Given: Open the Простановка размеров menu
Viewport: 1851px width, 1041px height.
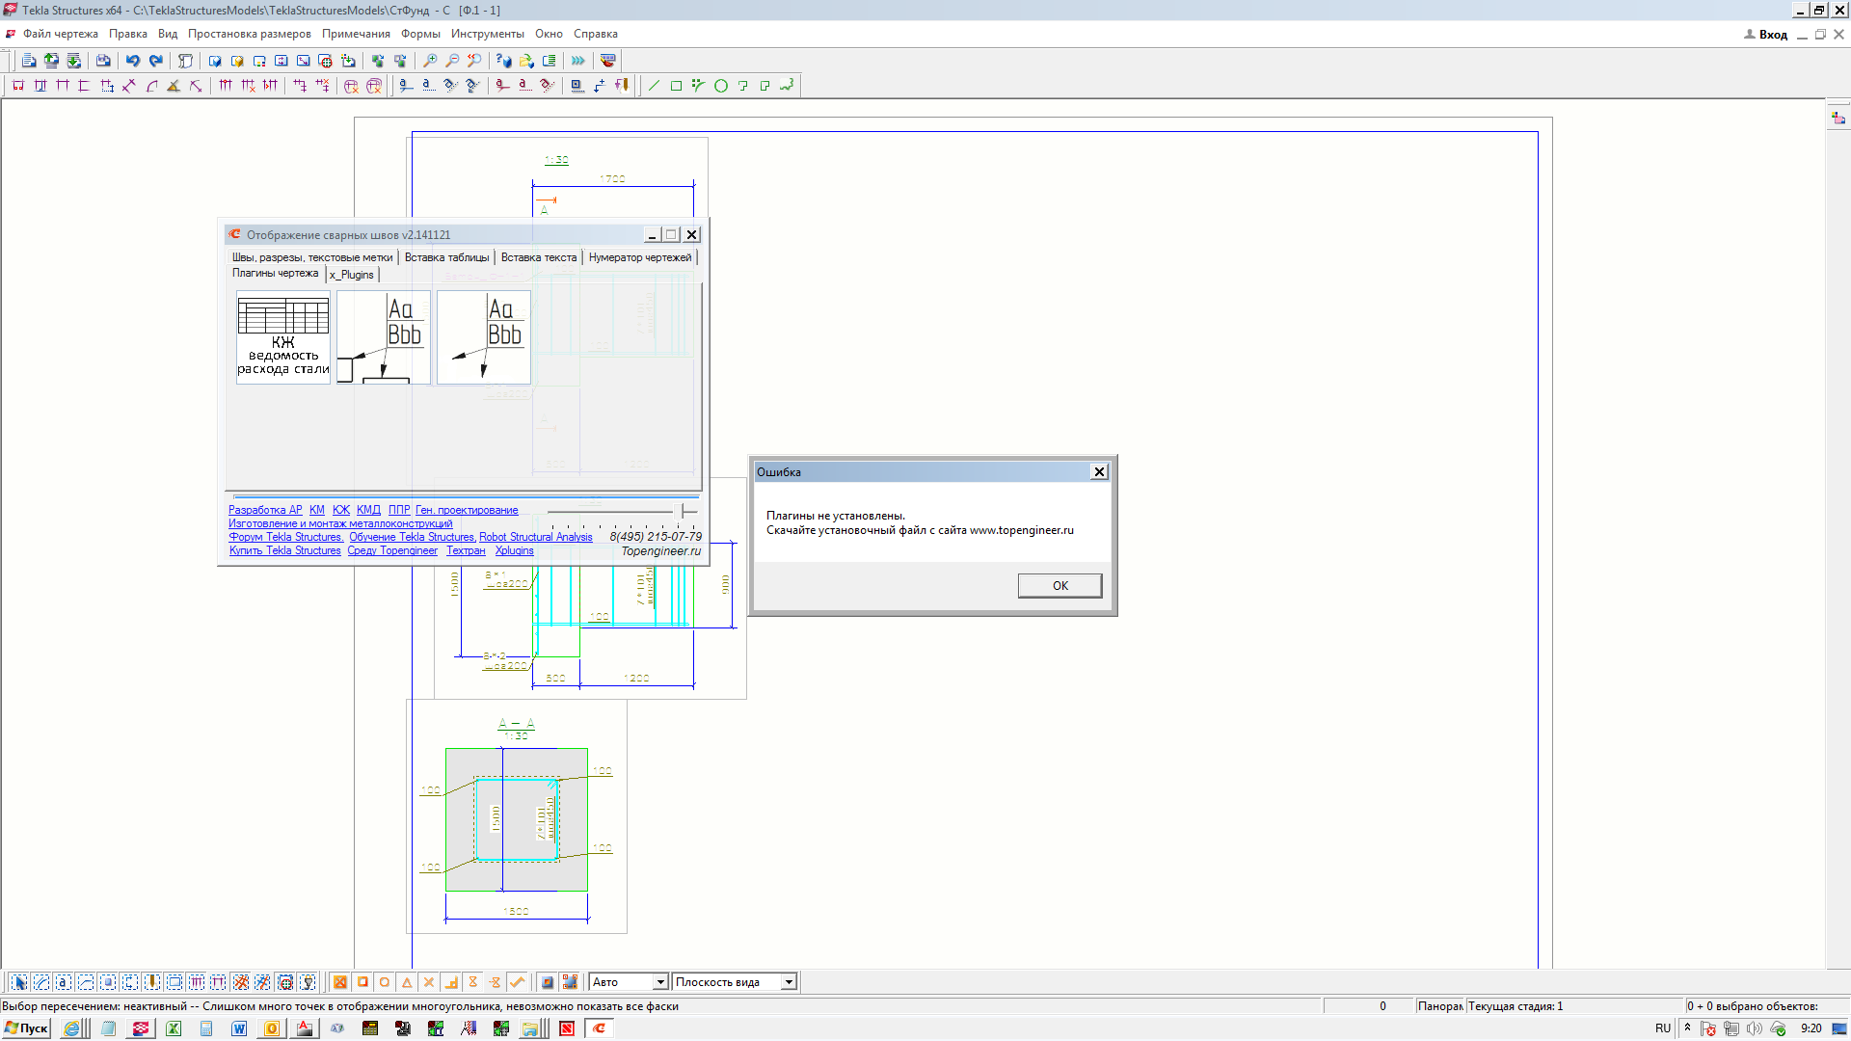Looking at the screenshot, I should pyautogui.click(x=249, y=34).
